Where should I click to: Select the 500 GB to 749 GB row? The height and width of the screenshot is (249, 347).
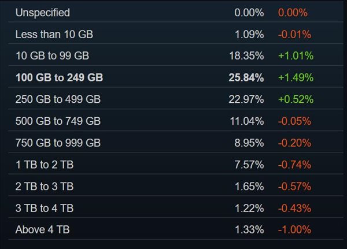point(58,121)
